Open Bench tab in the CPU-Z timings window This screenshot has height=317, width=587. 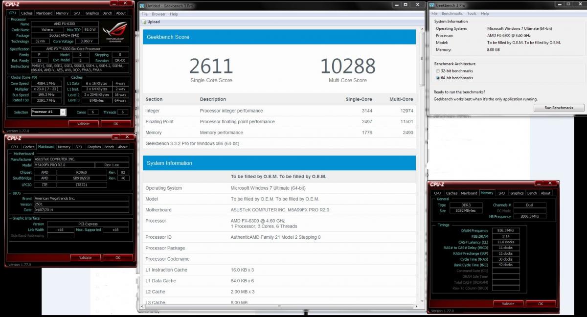[x=532, y=193]
